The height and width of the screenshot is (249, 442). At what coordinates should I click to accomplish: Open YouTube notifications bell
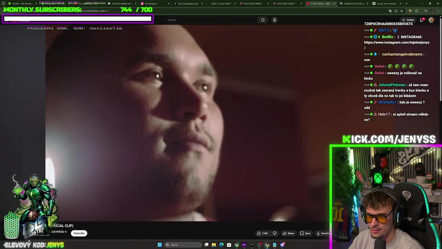point(422,20)
